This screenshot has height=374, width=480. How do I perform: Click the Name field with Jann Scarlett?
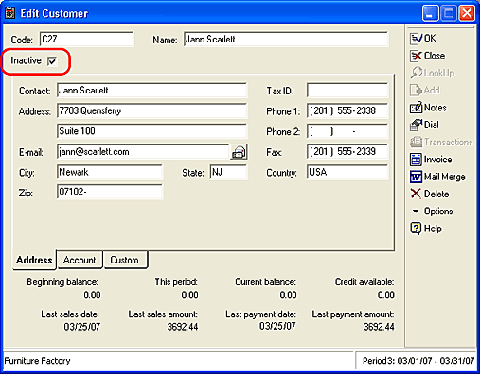pos(286,39)
